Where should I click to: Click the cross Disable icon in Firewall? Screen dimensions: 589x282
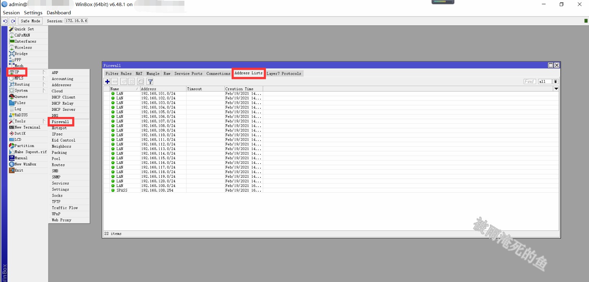coord(131,82)
